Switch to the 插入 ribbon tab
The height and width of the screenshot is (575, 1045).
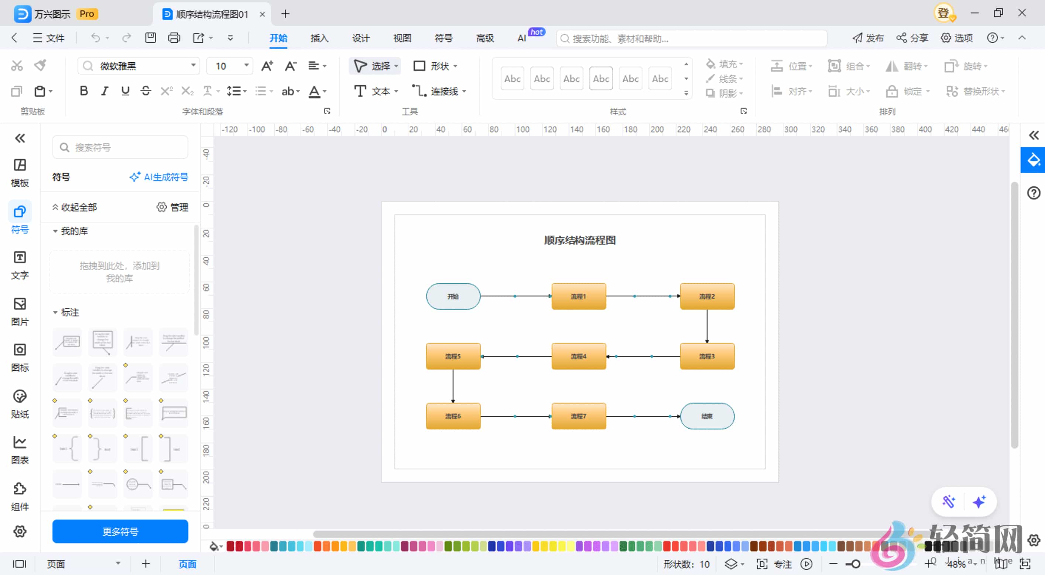click(x=319, y=38)
